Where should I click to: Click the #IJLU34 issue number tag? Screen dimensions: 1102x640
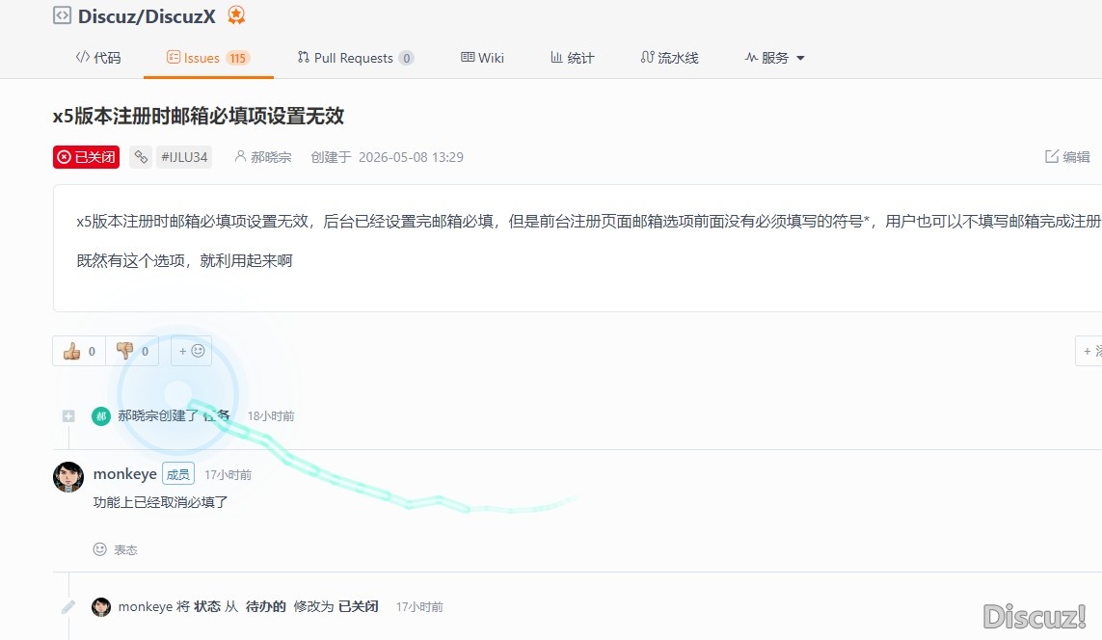(x=184, y=157)
